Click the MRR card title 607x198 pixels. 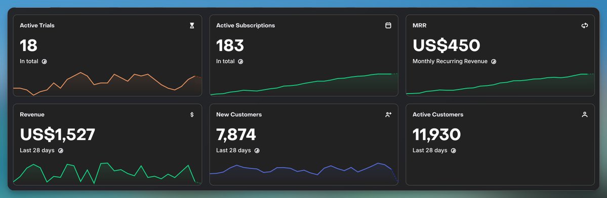pyautogui.click(x=420, y=26)
